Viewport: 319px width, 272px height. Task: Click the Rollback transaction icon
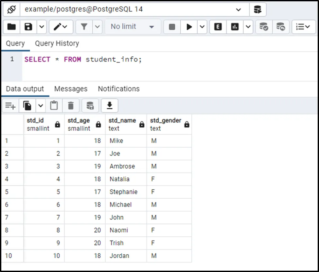tap(280, 27)
